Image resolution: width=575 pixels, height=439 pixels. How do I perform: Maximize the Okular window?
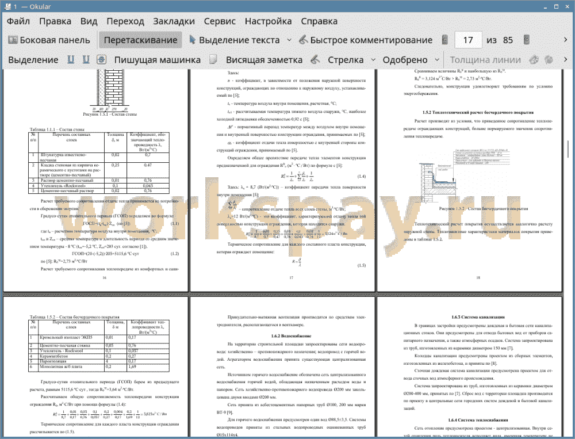click(x=556, y=6)
